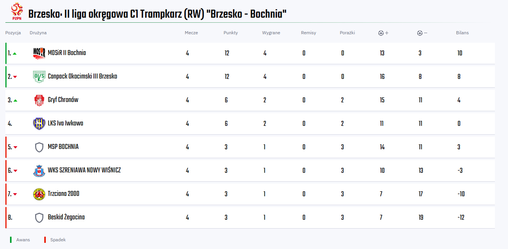Click the Trzciana 2000 team crest
The image size is (508, 249).
(39, 194)
